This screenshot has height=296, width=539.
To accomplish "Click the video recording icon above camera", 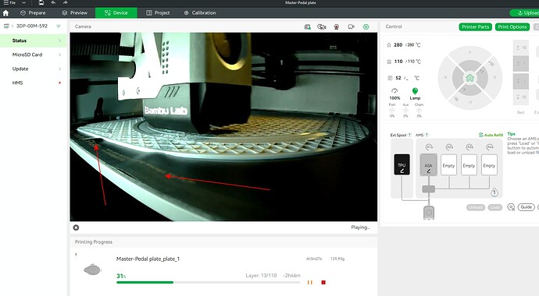I will click(337, 26).
